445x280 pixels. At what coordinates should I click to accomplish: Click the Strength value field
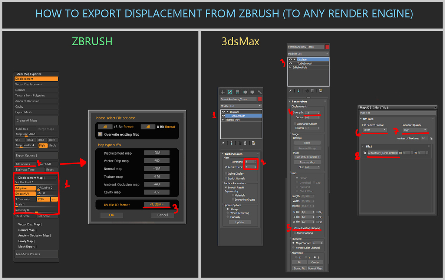pos(312,112)
